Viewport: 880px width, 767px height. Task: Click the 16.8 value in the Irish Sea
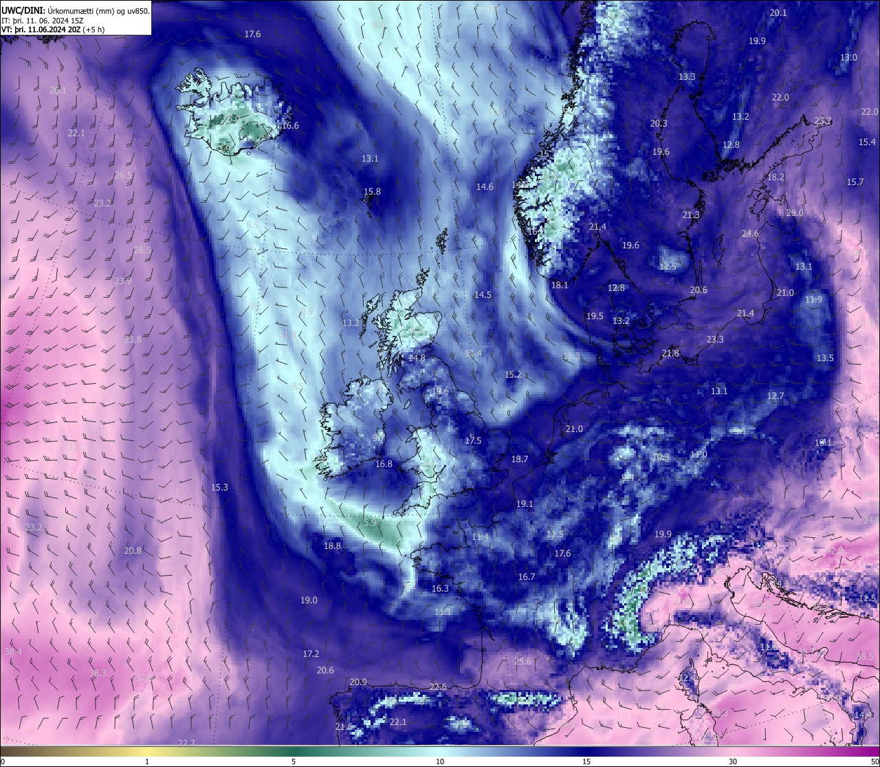tap(384, 464)
